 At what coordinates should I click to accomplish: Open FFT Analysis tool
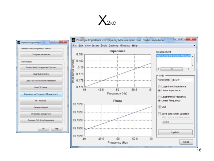point(41,101)
